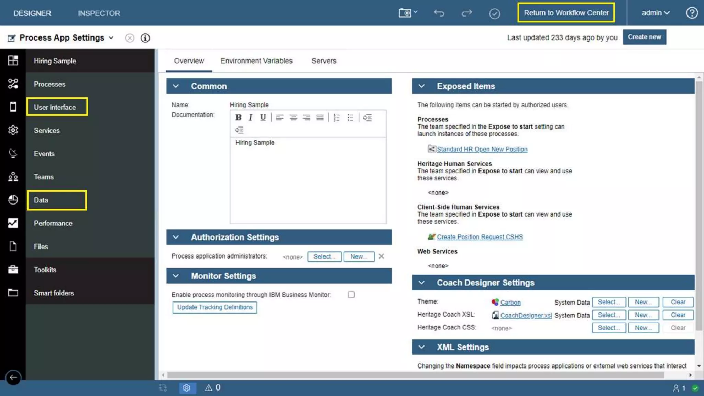Open the admin user dropdown
This screenshot has height=396, width=704.
[x=656, y=13]
